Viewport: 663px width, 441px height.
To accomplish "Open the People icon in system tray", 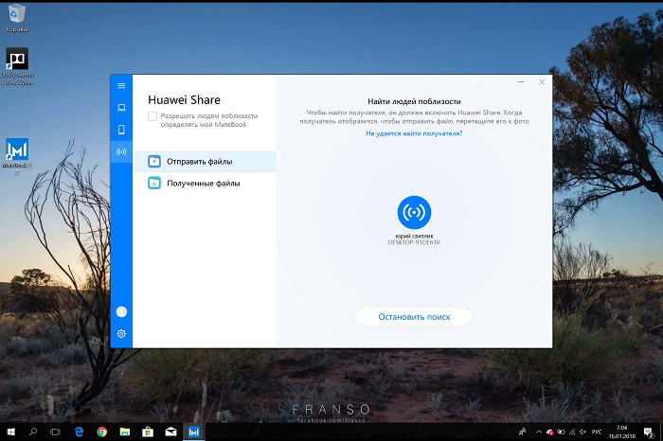I will pyautogui.click(x=523, y=432).
